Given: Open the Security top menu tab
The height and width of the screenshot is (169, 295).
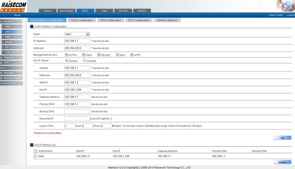Looking at the screenshot, I should [x=123, y=11].
